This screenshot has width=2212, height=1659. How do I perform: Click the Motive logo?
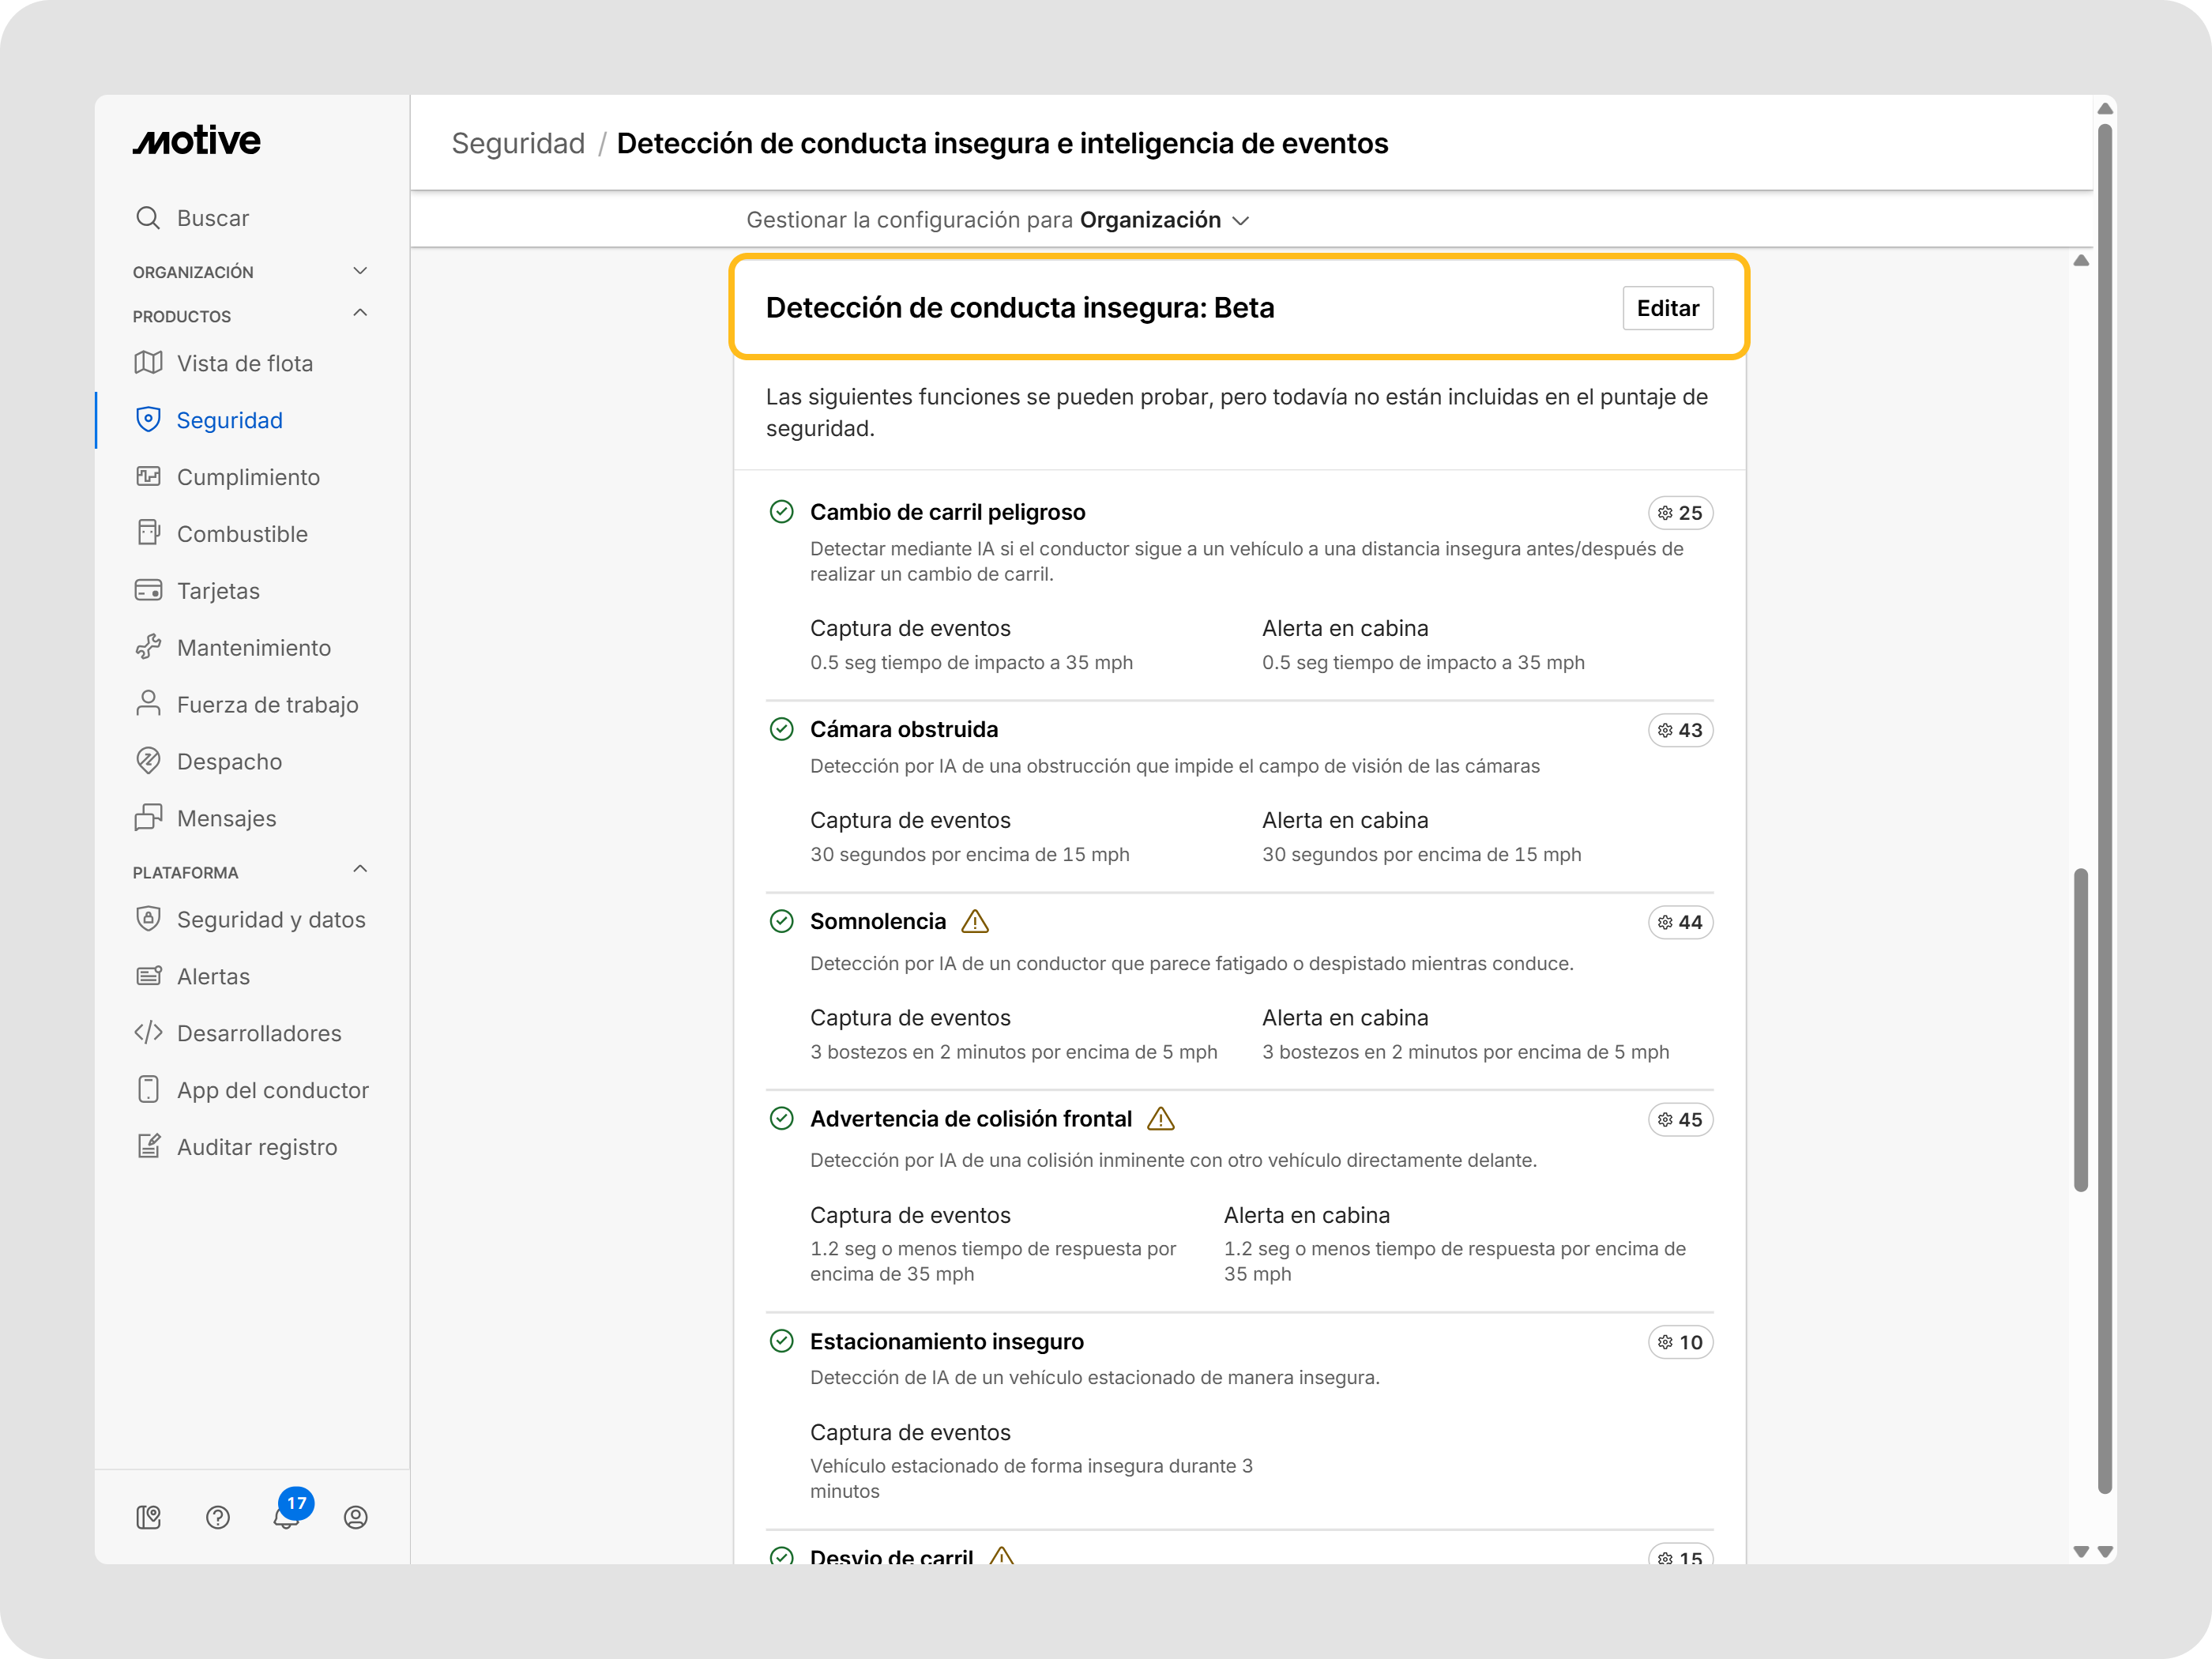pos(197,141)
